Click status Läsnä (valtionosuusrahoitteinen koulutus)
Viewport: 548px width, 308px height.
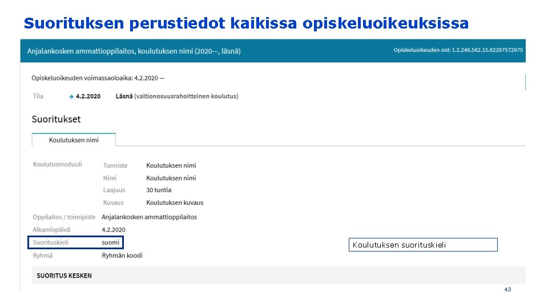[x=177, y=96]
